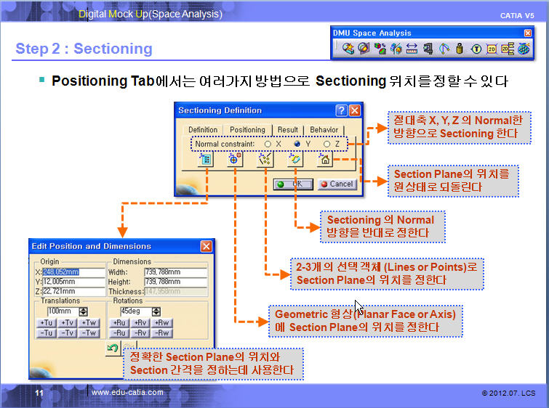Select Z normal constraint radio button

click(326, 144)
